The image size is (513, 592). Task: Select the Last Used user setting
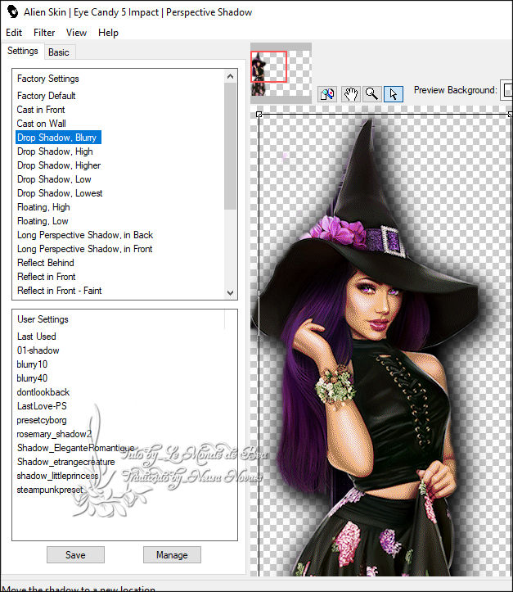click(x=37, y=337)
